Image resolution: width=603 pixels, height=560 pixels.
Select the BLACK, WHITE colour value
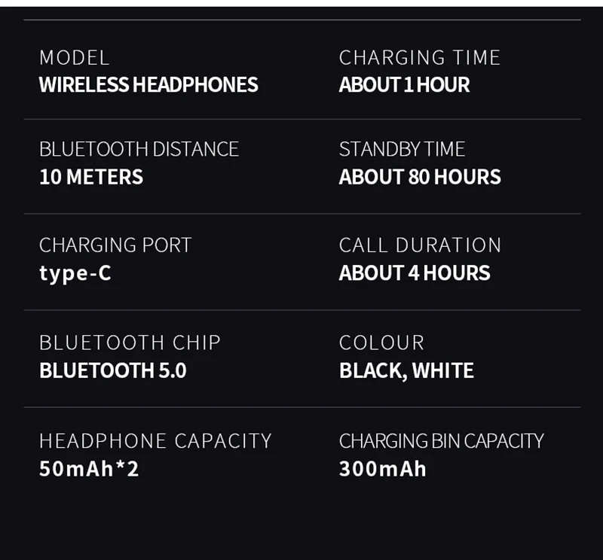tap(406, 371)
